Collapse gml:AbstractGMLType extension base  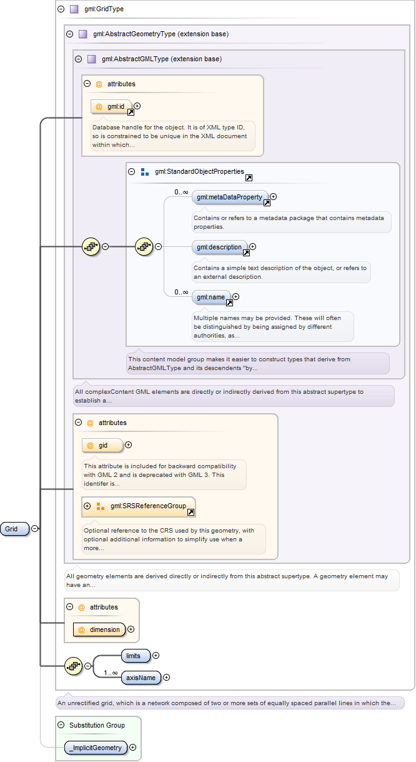(x=78, y=59)
